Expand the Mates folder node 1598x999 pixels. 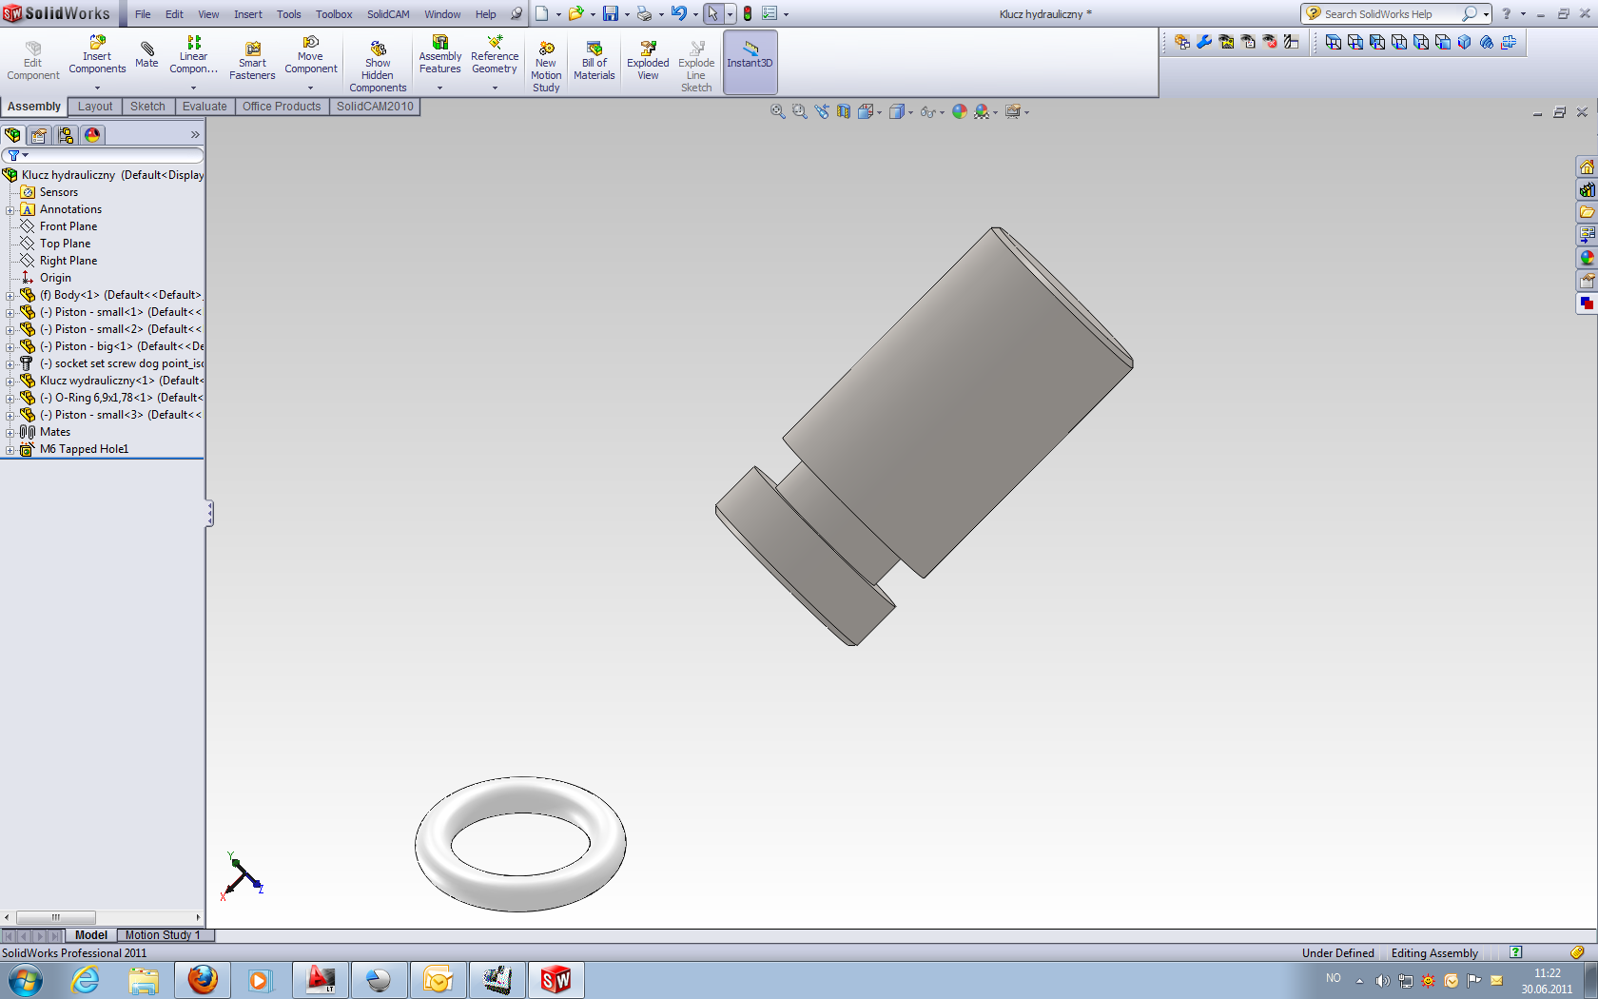click(10, 432)
